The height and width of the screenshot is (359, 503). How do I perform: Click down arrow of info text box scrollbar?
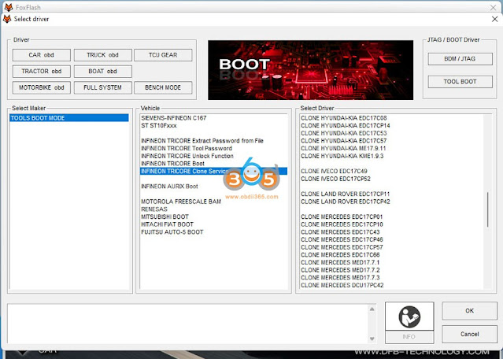click(372, 339)
